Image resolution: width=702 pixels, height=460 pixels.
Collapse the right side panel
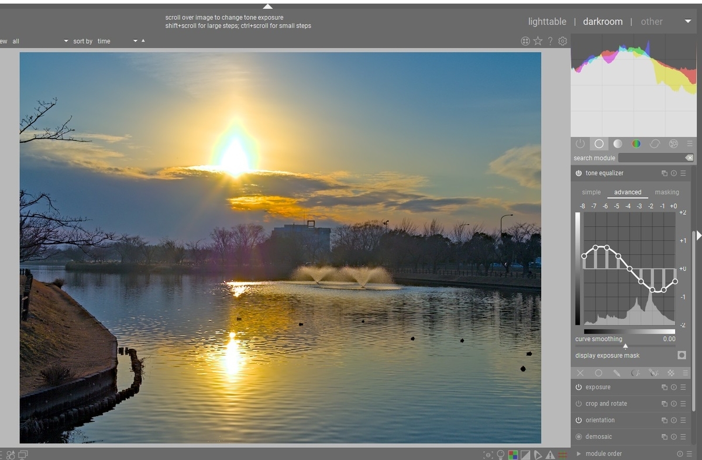tap(698, 235)
